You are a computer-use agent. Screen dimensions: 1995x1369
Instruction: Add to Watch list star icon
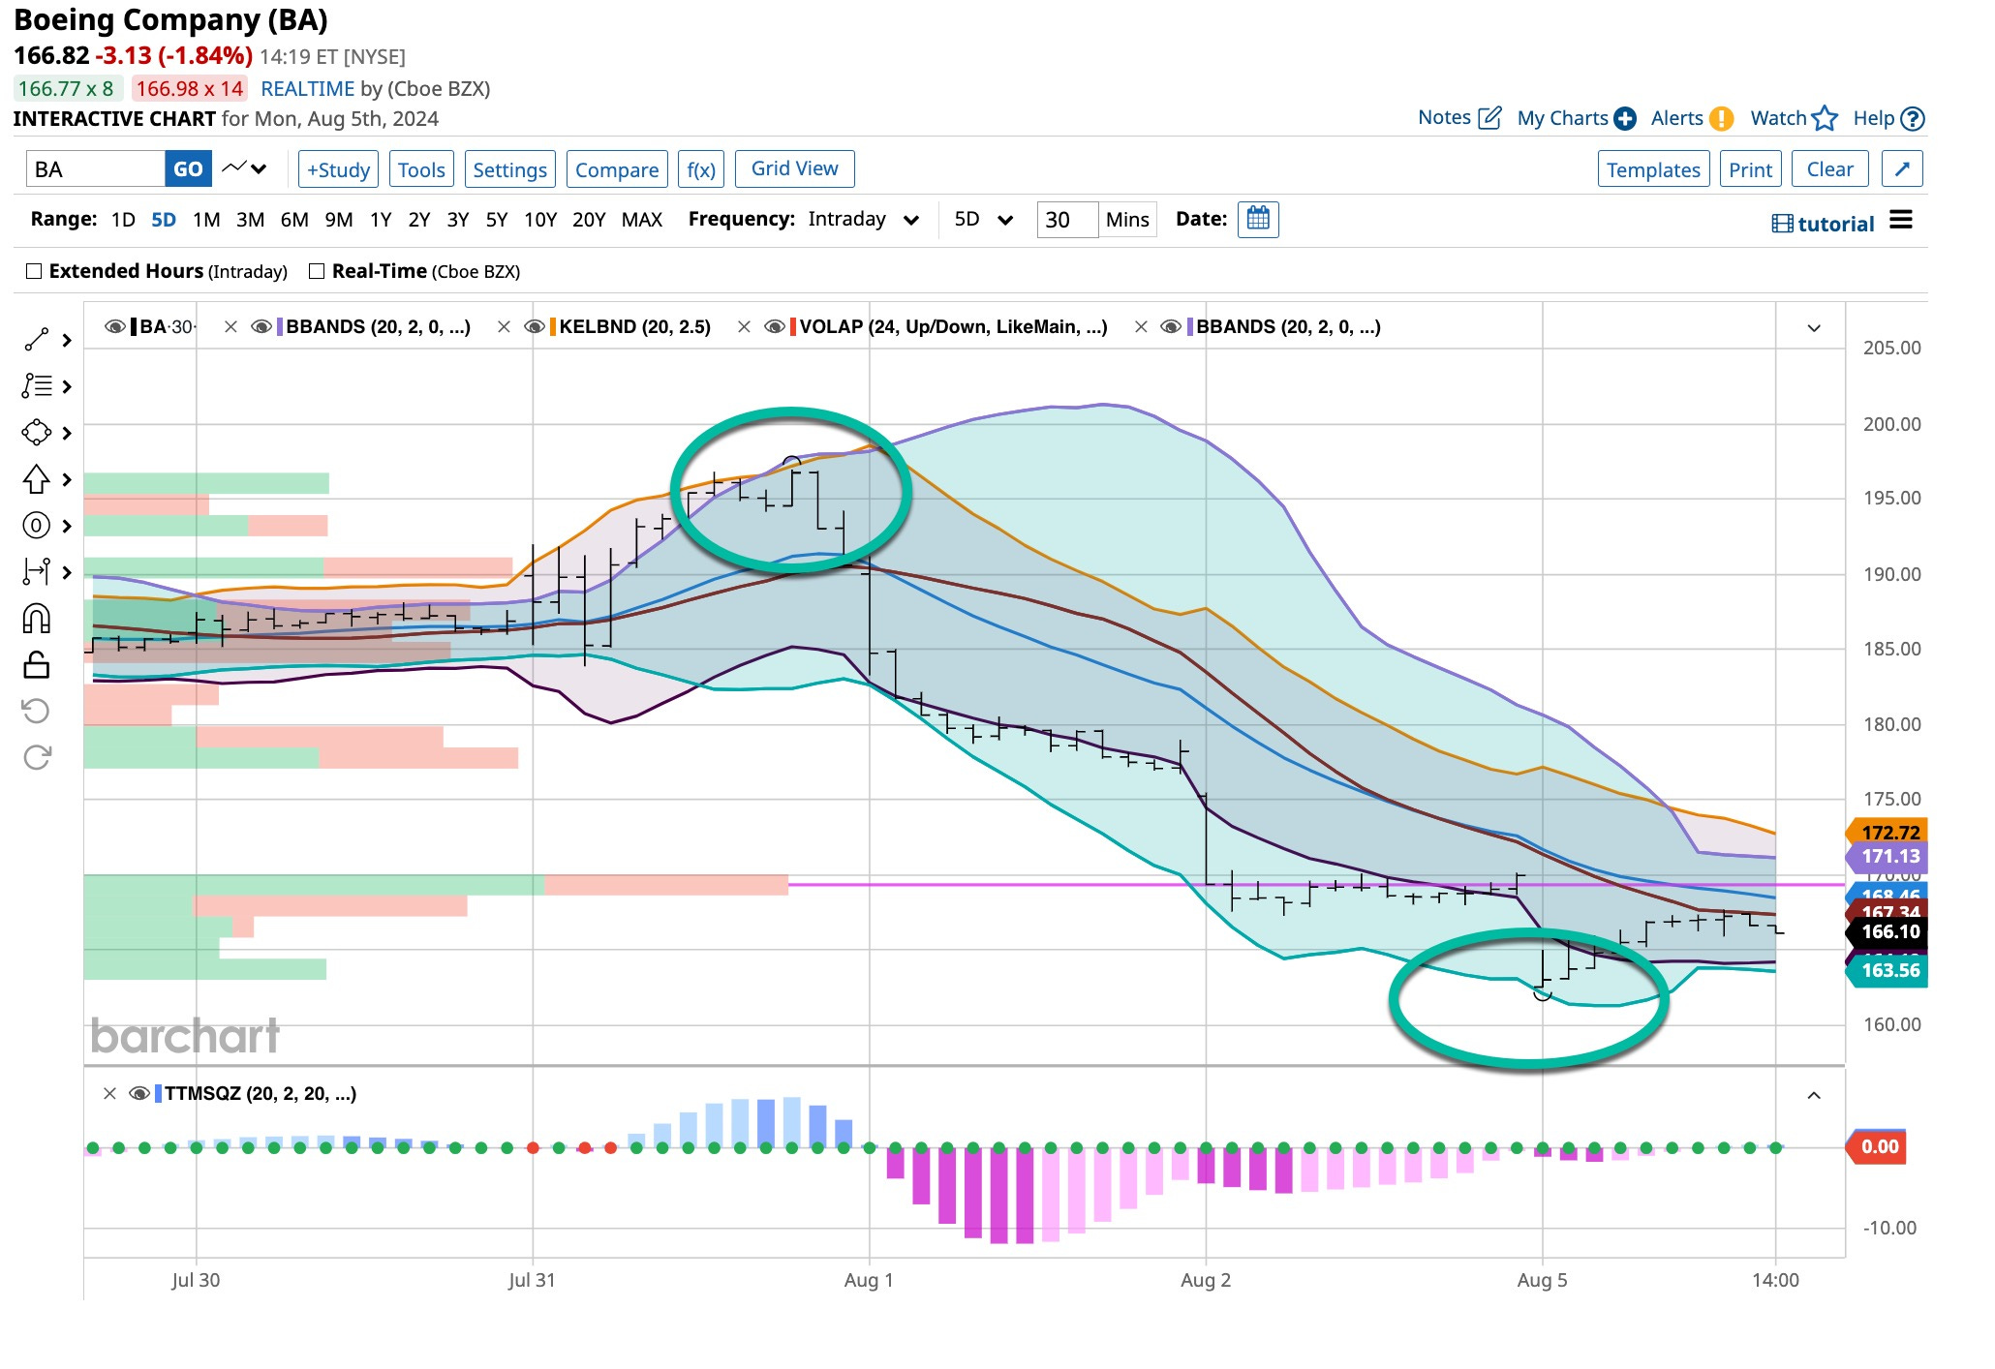click(1825, 118)
